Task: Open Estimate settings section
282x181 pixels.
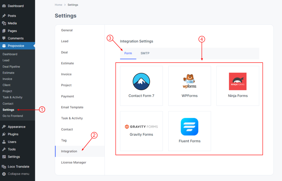Action: (x=67, y=63)
